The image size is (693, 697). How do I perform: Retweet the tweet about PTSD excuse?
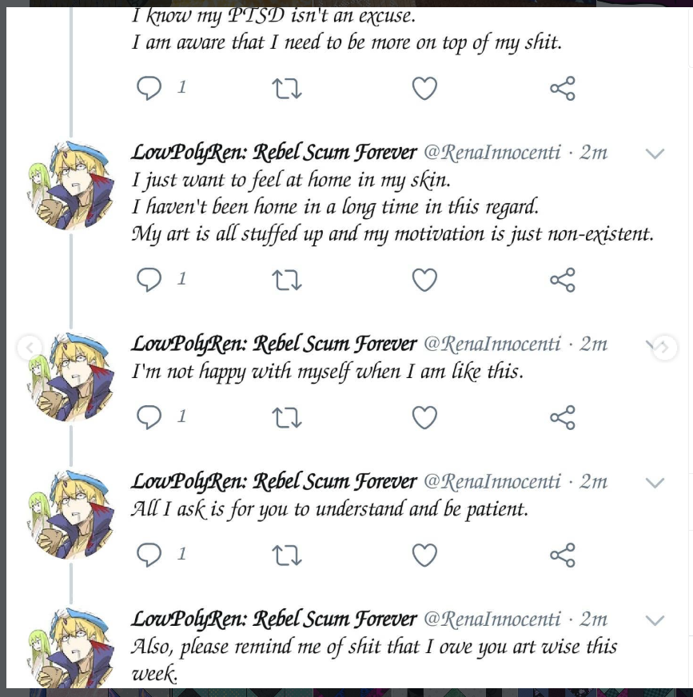click(x=287, y=88)
